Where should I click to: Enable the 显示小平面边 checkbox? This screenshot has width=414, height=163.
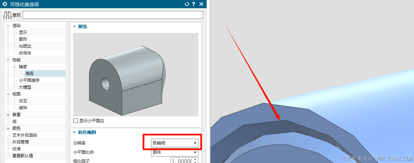pos(76,121)
